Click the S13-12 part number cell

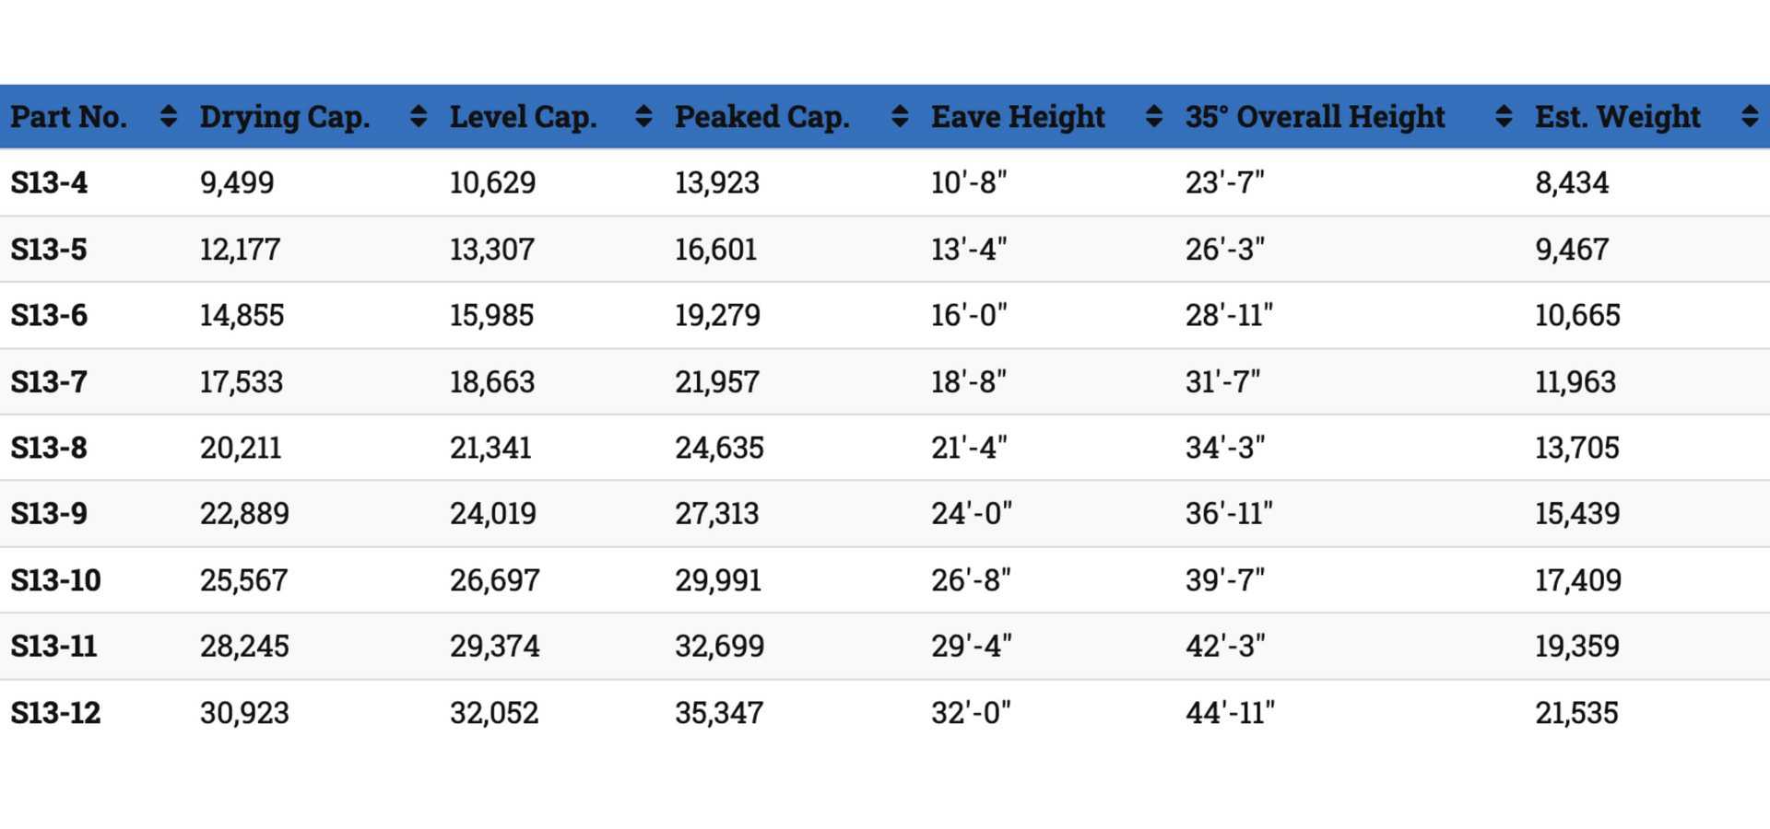coord(55,713)
